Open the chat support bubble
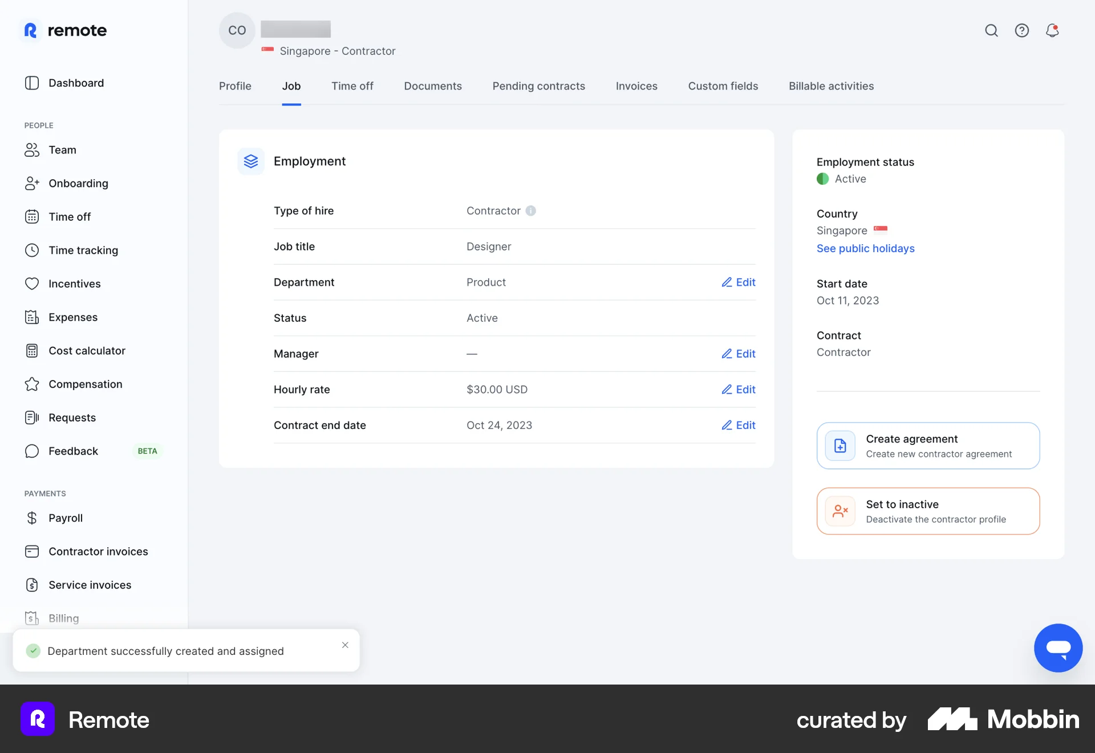 click(x=1058, y=647)
